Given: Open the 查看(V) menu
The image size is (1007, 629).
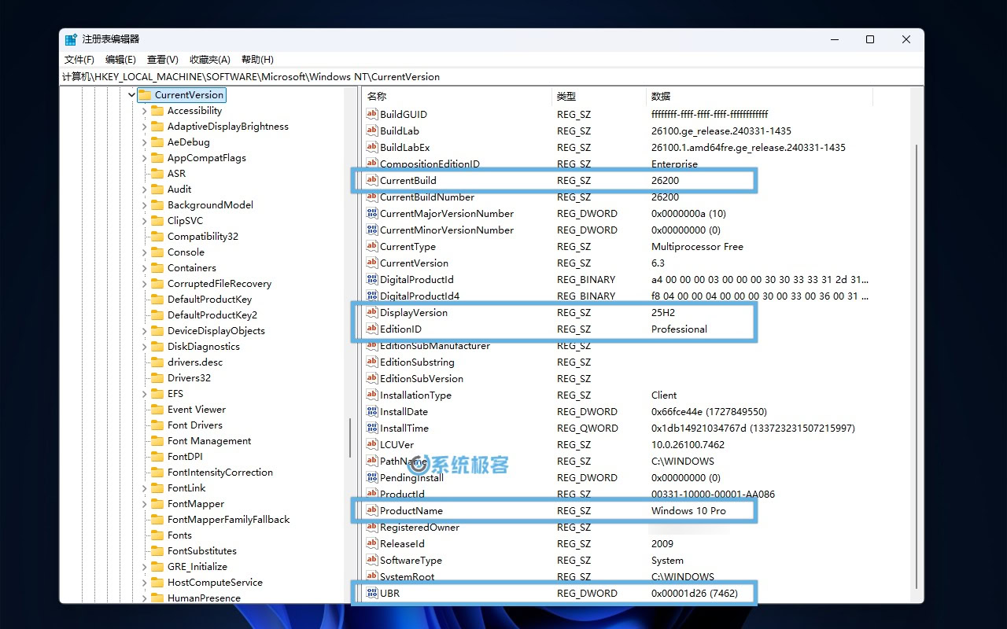Looking at the screenshot, I should click(162, 59).
